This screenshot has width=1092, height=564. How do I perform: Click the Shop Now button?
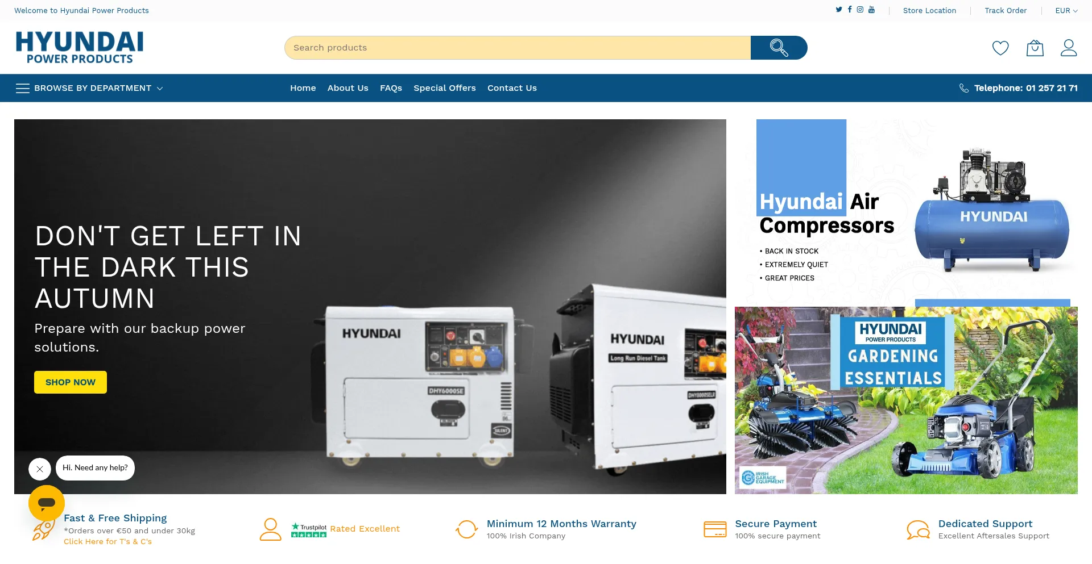click(71, 382)
